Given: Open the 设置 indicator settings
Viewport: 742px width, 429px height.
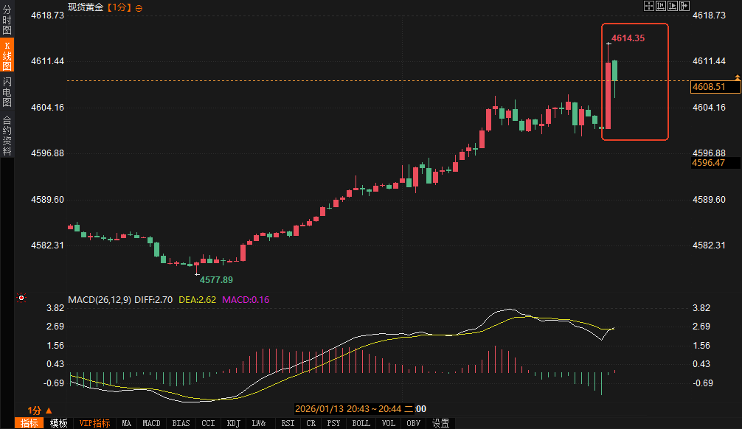Looking at the screenshot, I should [440, 423].
